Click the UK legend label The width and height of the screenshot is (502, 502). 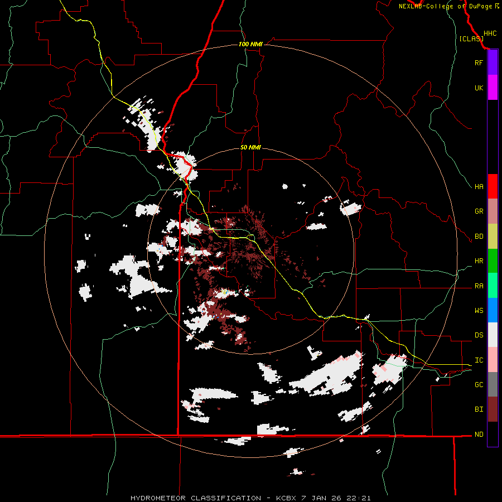(x=479, y=88)
